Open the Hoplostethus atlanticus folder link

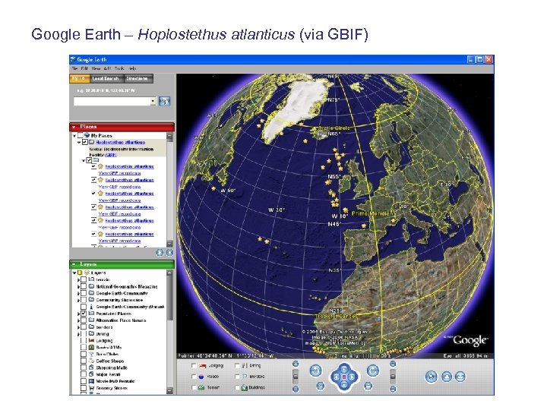(x=120, y=142)
